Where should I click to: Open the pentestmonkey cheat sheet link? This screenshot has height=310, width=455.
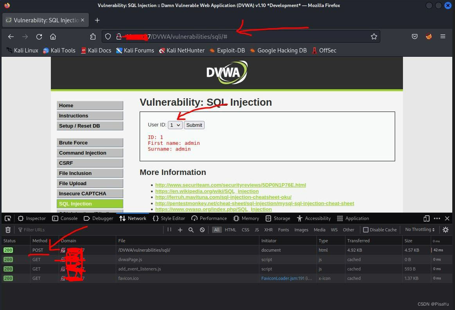pos(254,204)
